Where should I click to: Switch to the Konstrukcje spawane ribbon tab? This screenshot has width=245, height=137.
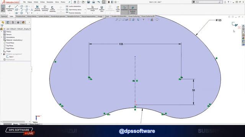click(58, 16)
